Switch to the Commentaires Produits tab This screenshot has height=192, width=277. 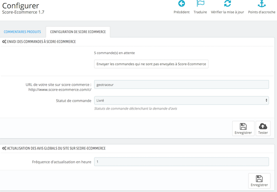[22, 32]
